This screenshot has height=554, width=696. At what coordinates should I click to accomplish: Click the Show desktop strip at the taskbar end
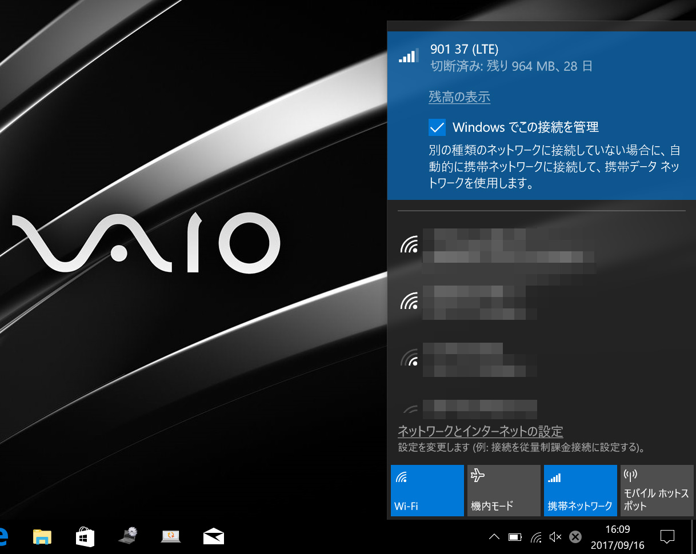click(693, 537)
